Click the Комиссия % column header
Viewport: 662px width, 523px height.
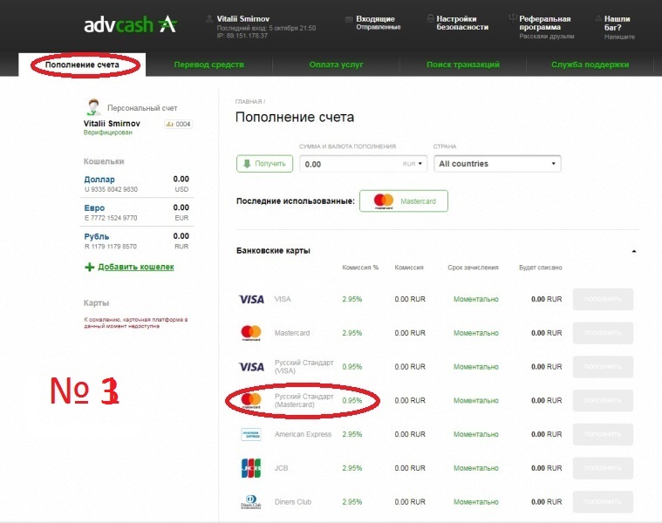[x=360, y=268]
